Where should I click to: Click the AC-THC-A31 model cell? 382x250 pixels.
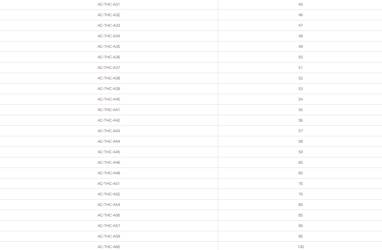(109, 5)
